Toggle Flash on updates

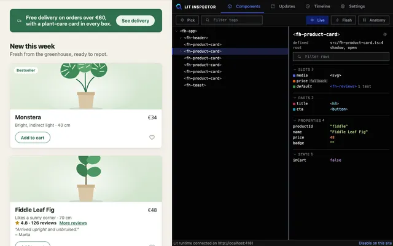[x=343, y=20]
